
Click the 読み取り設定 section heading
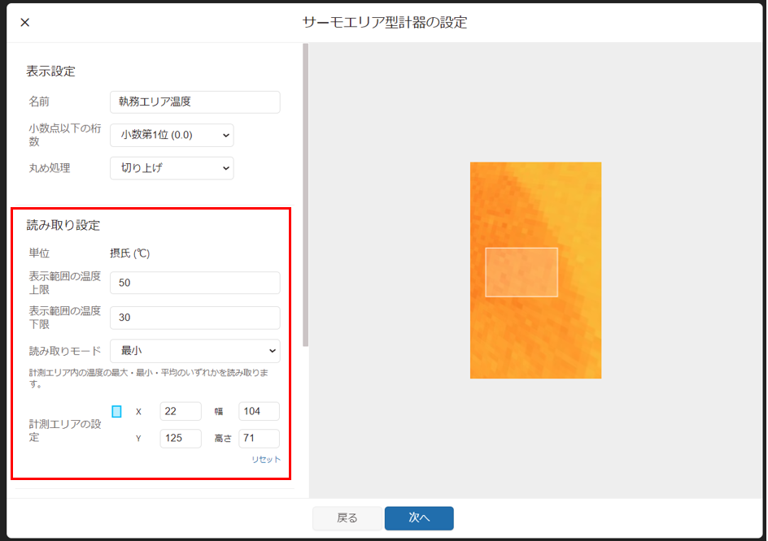coord(63,225)
